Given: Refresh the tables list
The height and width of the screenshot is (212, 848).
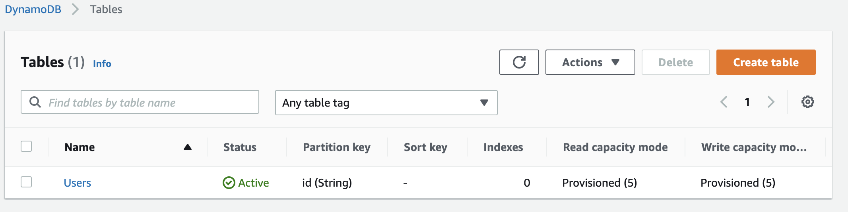Looking at the screenshot, I should pyautogui.click(x=519, y=62).
